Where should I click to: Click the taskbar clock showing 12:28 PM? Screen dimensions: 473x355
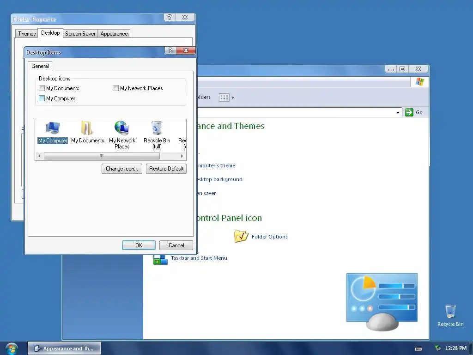click(456, 348)
